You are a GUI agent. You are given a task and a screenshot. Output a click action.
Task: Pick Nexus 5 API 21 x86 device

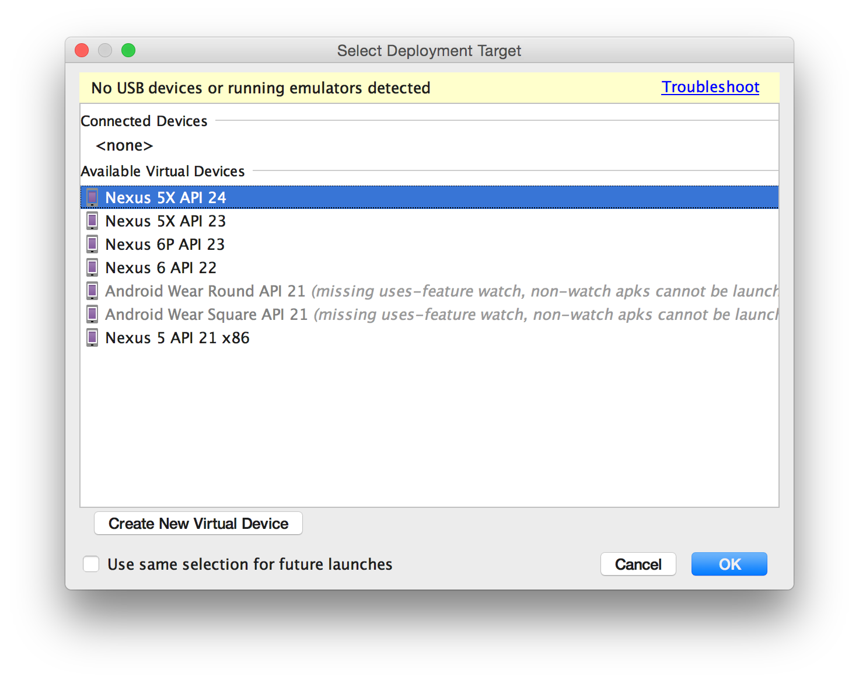click(x=429, y=337)
